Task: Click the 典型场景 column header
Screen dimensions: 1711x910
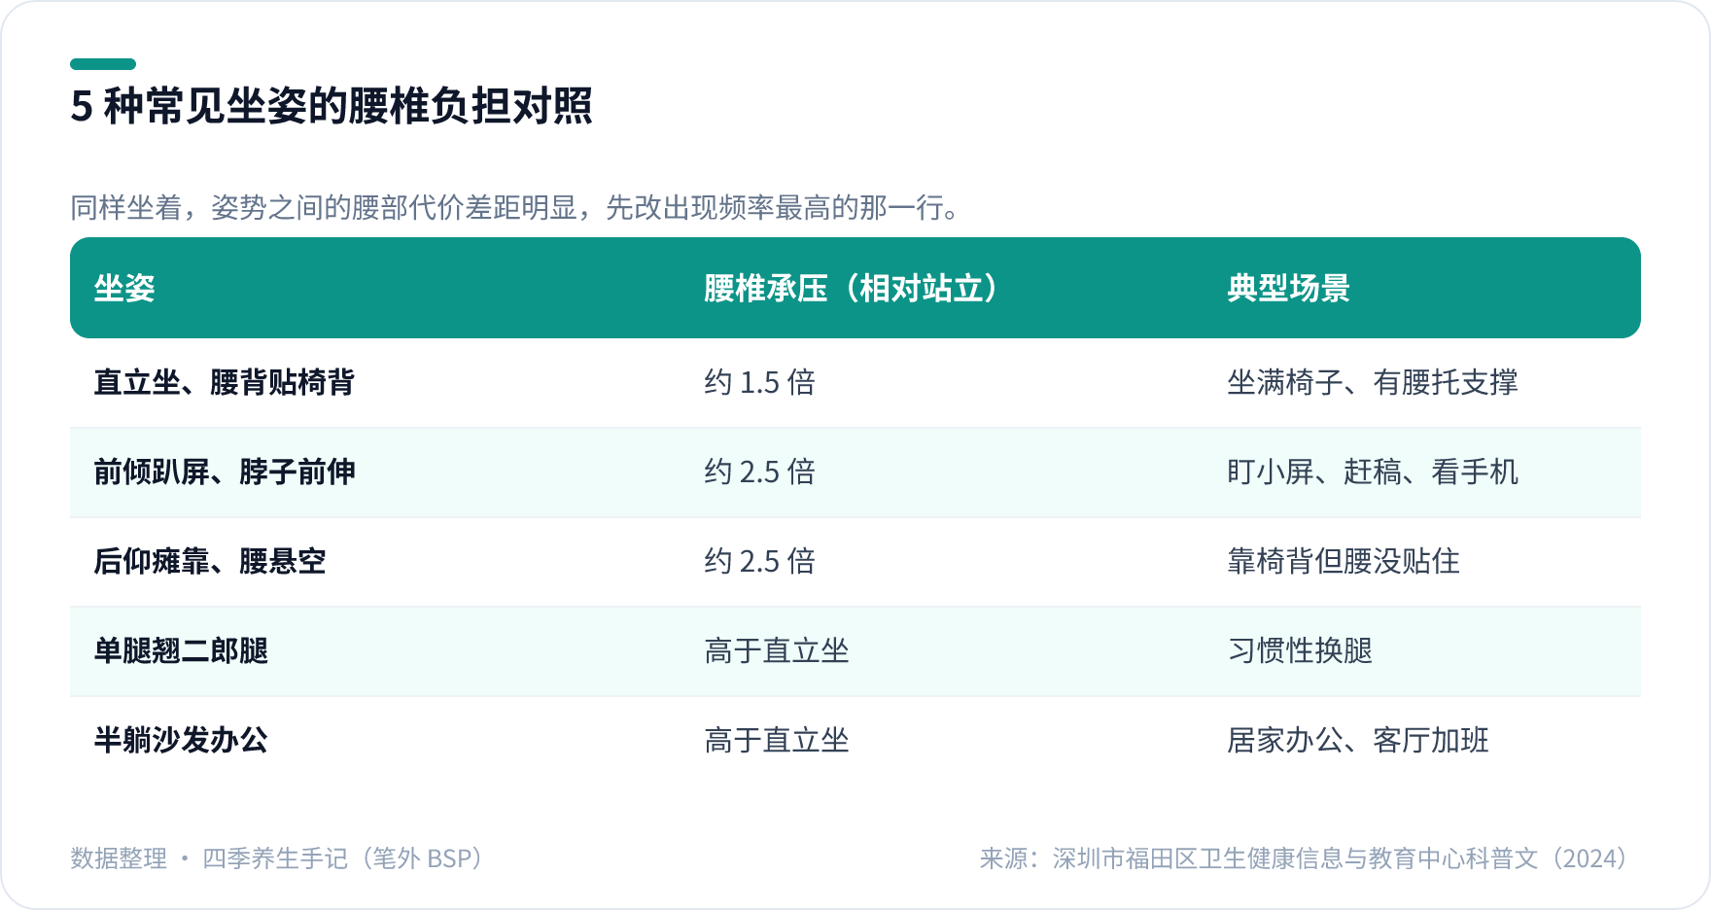Action: pos(1288,288)
